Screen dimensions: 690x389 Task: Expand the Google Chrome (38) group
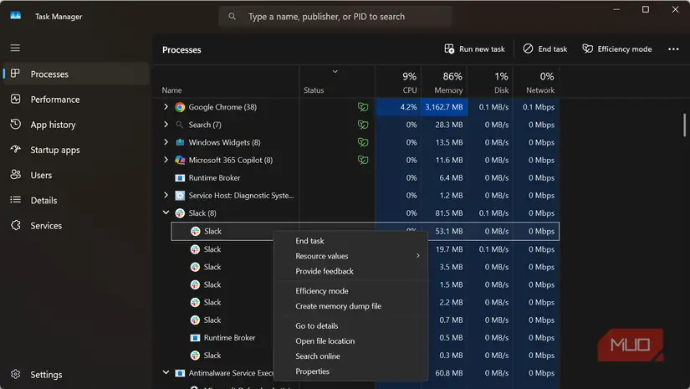pos(166,106)
